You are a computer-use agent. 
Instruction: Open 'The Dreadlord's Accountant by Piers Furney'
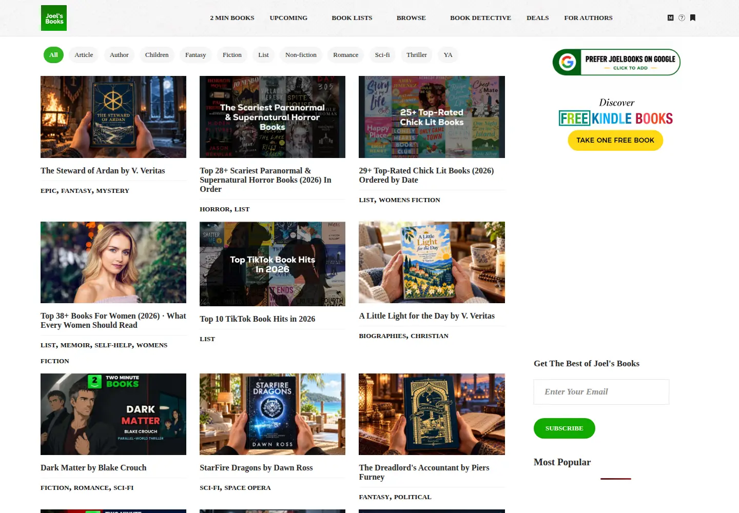coord(424,472)
